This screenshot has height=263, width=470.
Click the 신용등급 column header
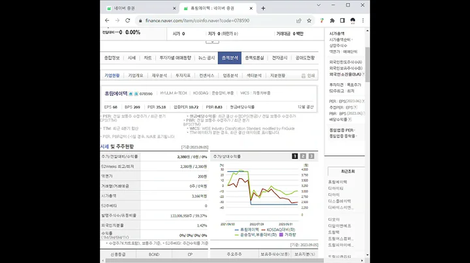point(117,255)
